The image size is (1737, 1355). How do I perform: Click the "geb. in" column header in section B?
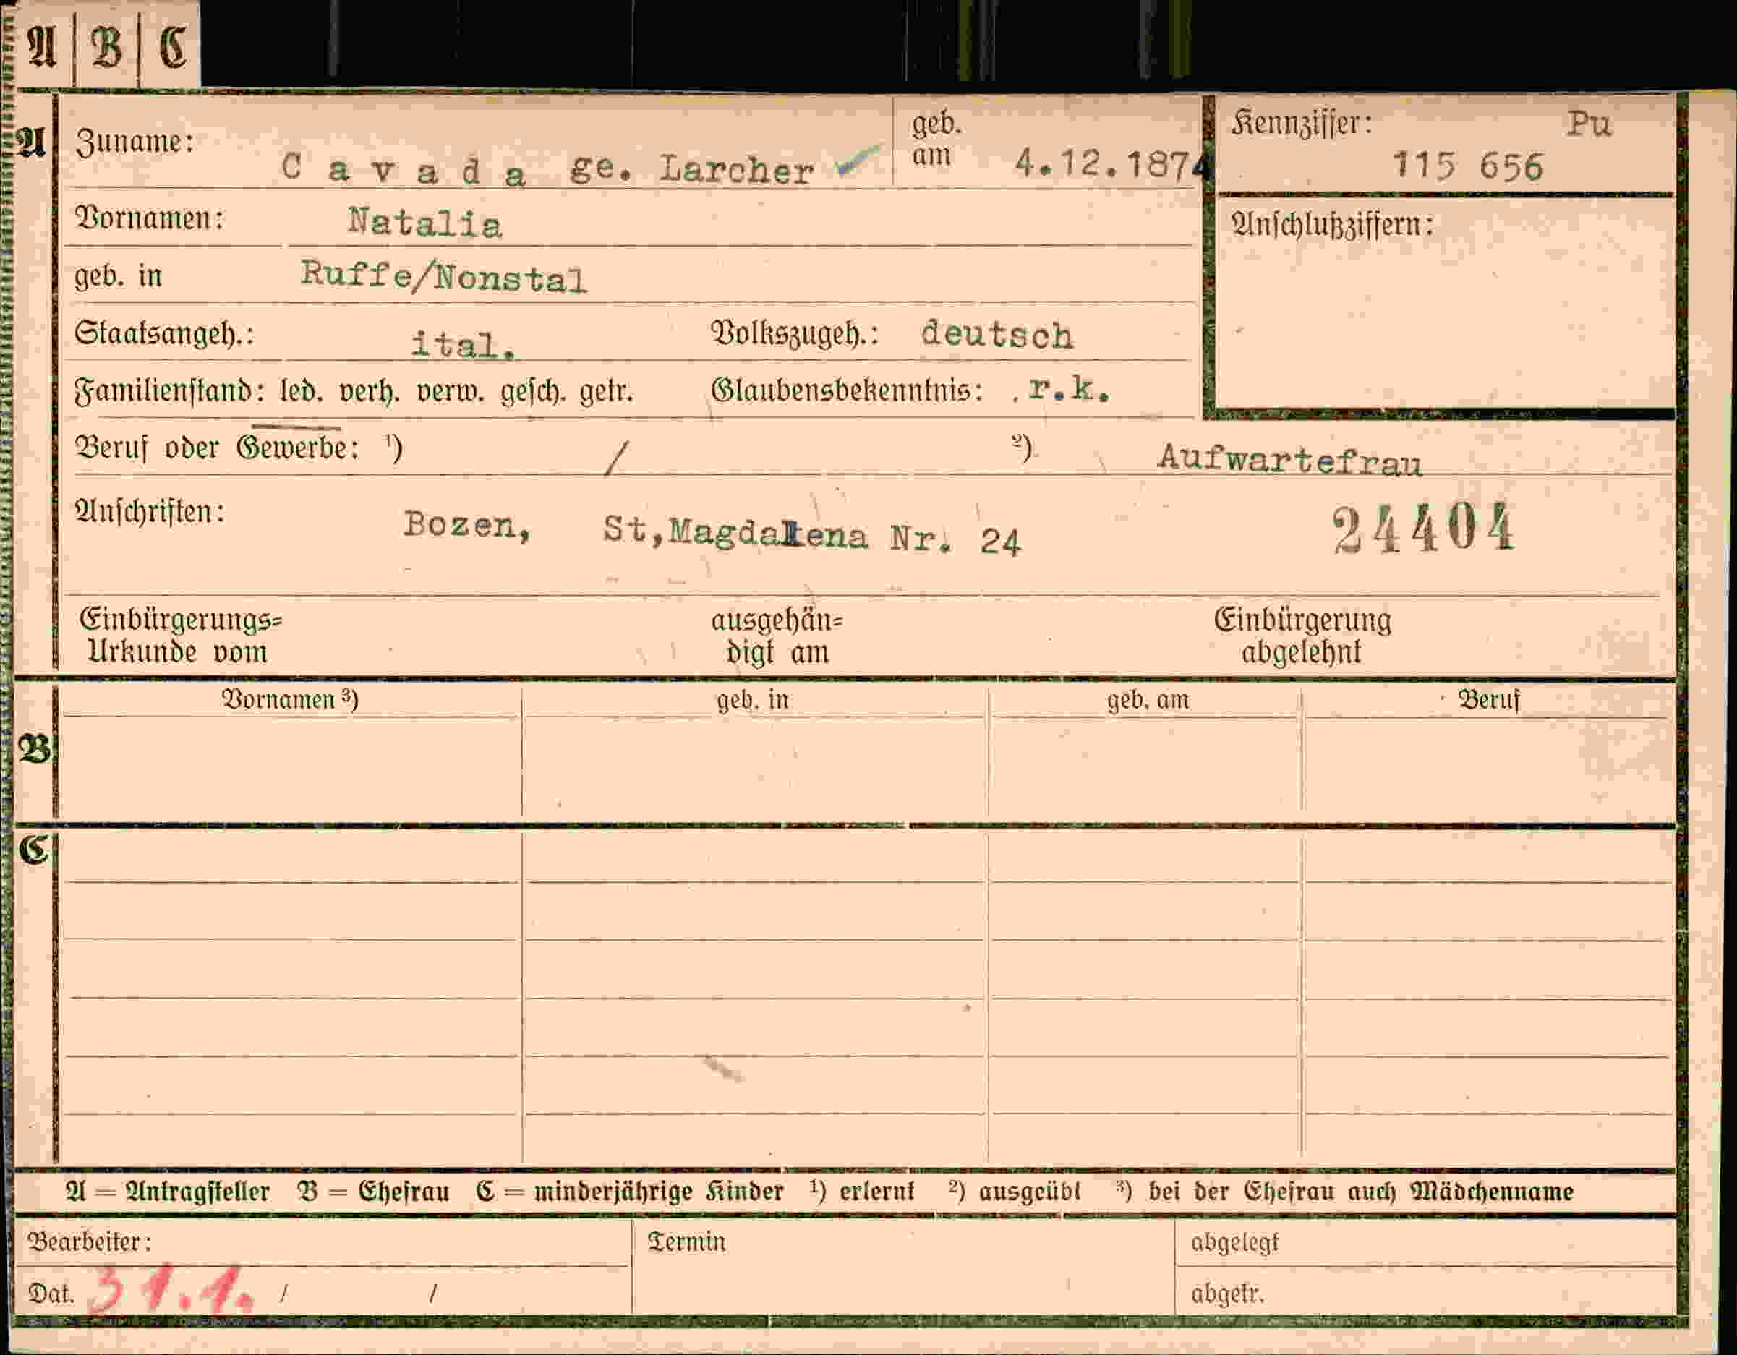pos(752,700)
